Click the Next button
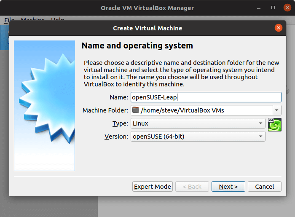The height and width of the screenshot is (217, 295). tap(228, 187)
